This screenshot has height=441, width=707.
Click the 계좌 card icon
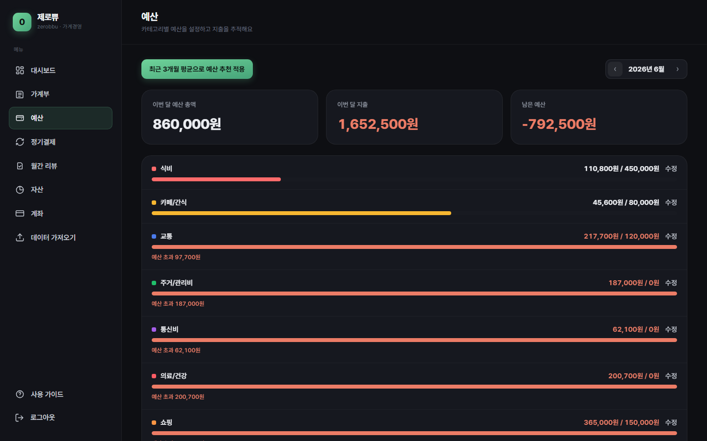pos(20,214)
